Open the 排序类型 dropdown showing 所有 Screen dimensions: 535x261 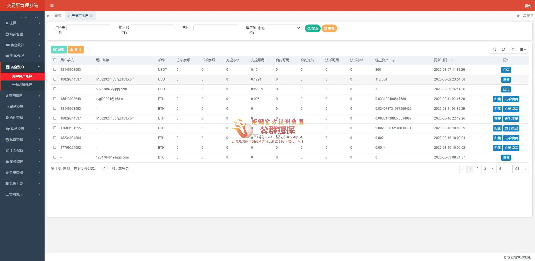pyautogui.click(x=279, y=28)
